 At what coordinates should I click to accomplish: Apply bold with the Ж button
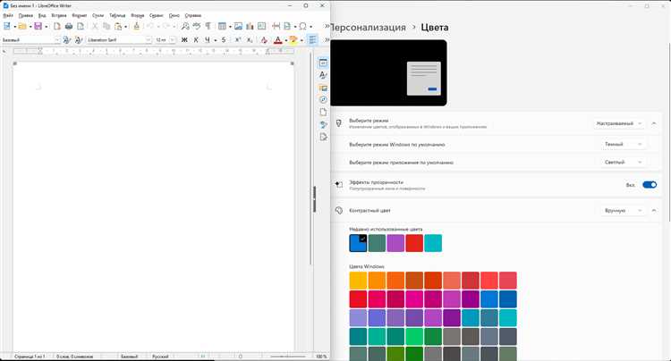[x=184, y=39]
